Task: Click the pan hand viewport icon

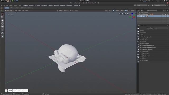Action: (x=125, y=14)
